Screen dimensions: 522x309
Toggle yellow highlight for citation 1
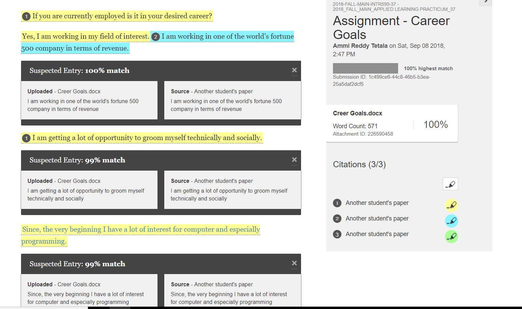(451, 205)
